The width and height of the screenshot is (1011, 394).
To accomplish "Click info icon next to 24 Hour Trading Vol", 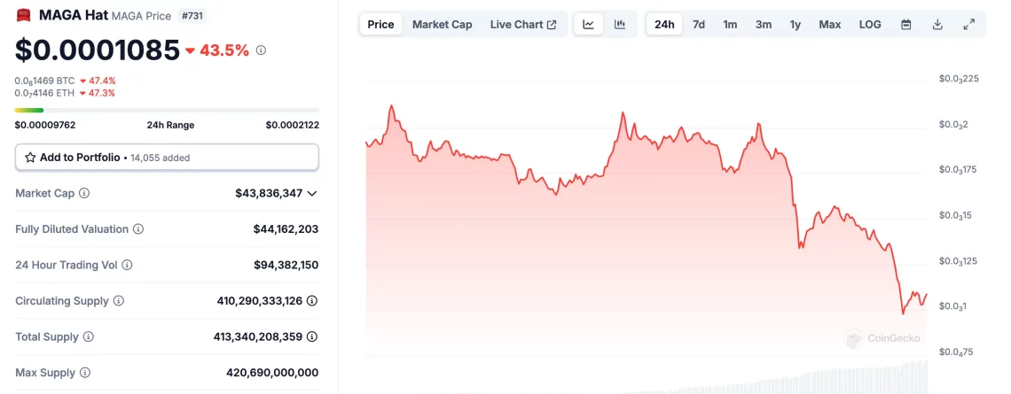I will 127,265.
